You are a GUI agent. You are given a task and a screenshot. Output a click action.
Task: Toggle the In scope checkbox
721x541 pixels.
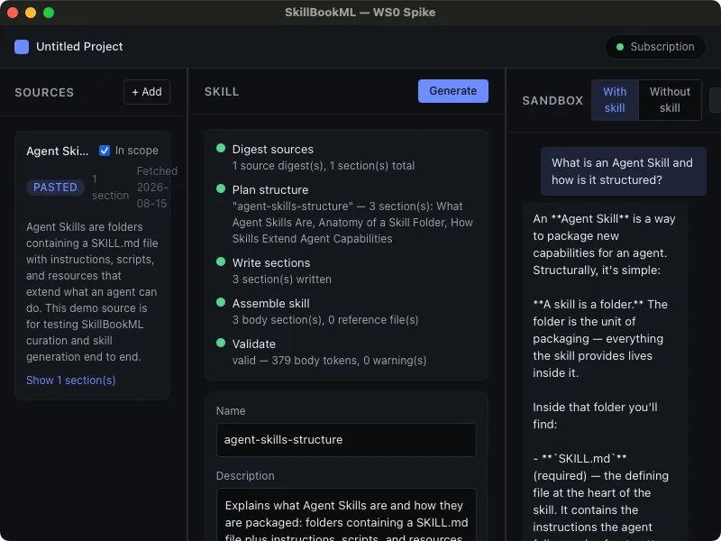tap(105, 151)
